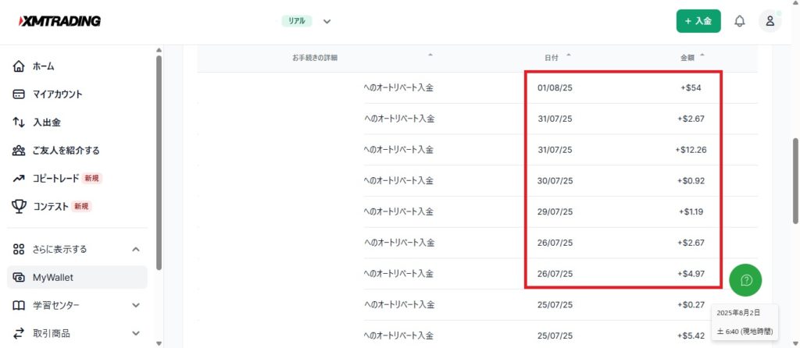Image resolution: width=800 pixels, height=348 pixels.
Task: Click the ご友人を紹介する people icon
Action: tap(20, 151)
